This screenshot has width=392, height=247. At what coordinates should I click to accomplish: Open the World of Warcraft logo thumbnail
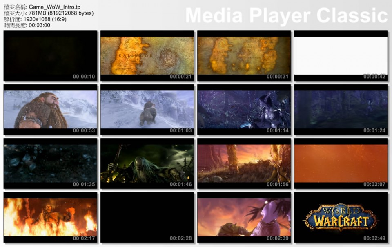(x=341, y=217)
